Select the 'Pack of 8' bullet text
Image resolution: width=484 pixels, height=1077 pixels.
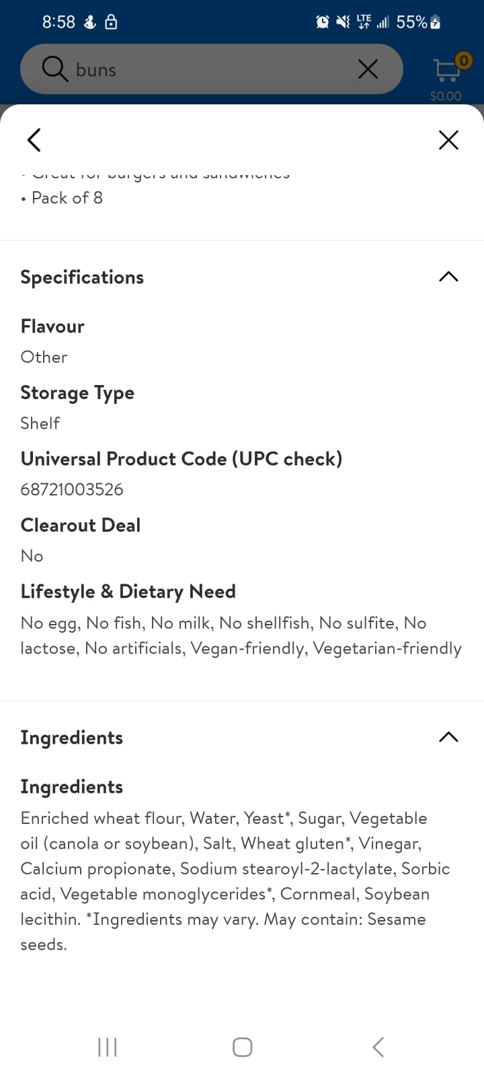click(67, 198)
